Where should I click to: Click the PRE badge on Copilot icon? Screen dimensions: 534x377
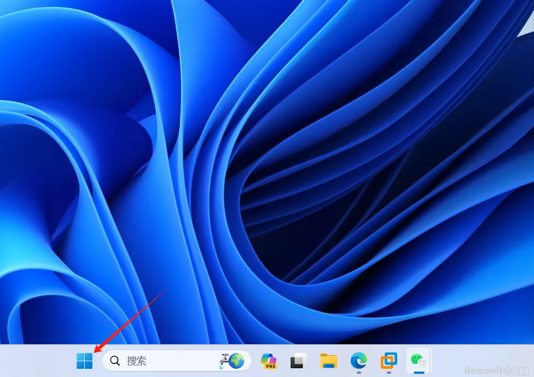[271, 366]
